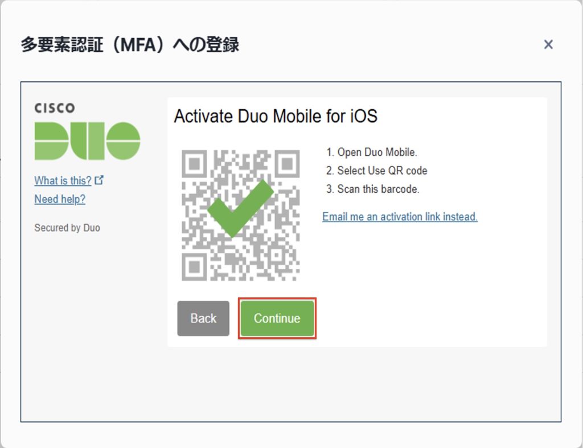
Task: Click the 'Activate Duo Mobile for iOS' heading
Action: click(x=276, y=116)
